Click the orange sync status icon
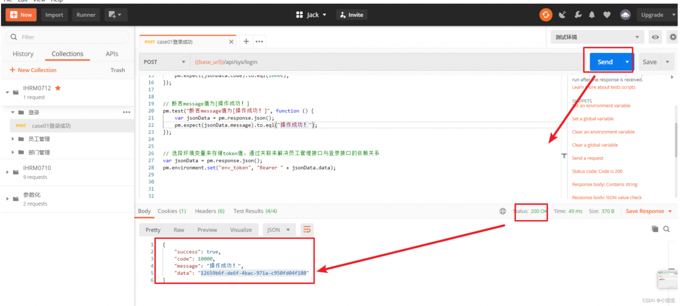680x306 pixels. tap(546, 15)
